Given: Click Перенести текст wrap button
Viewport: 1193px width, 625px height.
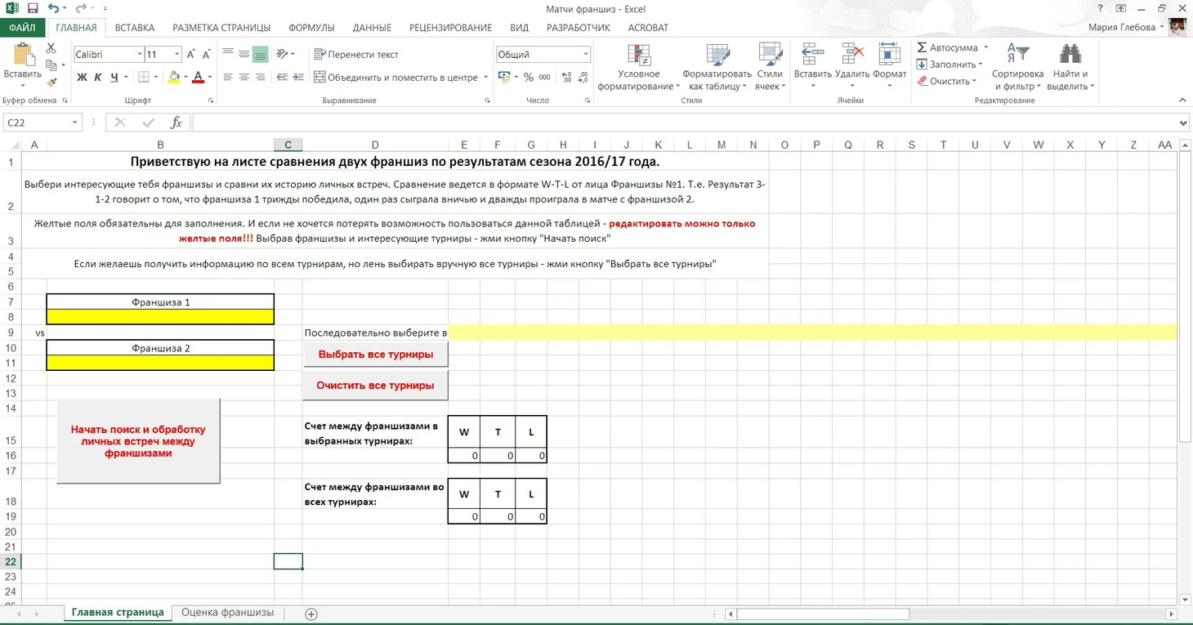Looking at the screenshot, I should tap(357, 54).
